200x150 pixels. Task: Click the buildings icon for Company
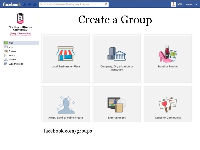coord(117,54)
